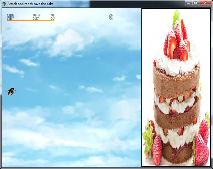
Task: Click the game's app icon in title bar
Action: click(x=4, y=4)
